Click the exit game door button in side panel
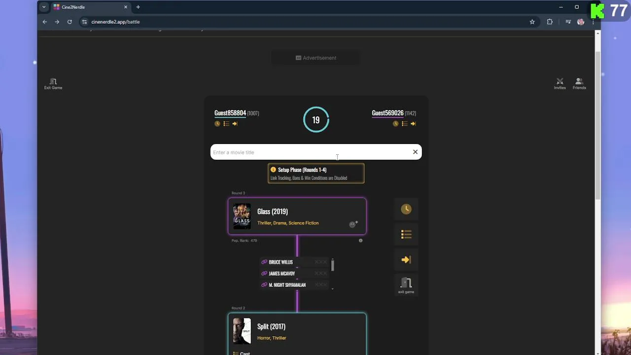The height and width of the screenshot is (355, 631). pos(406,285)
